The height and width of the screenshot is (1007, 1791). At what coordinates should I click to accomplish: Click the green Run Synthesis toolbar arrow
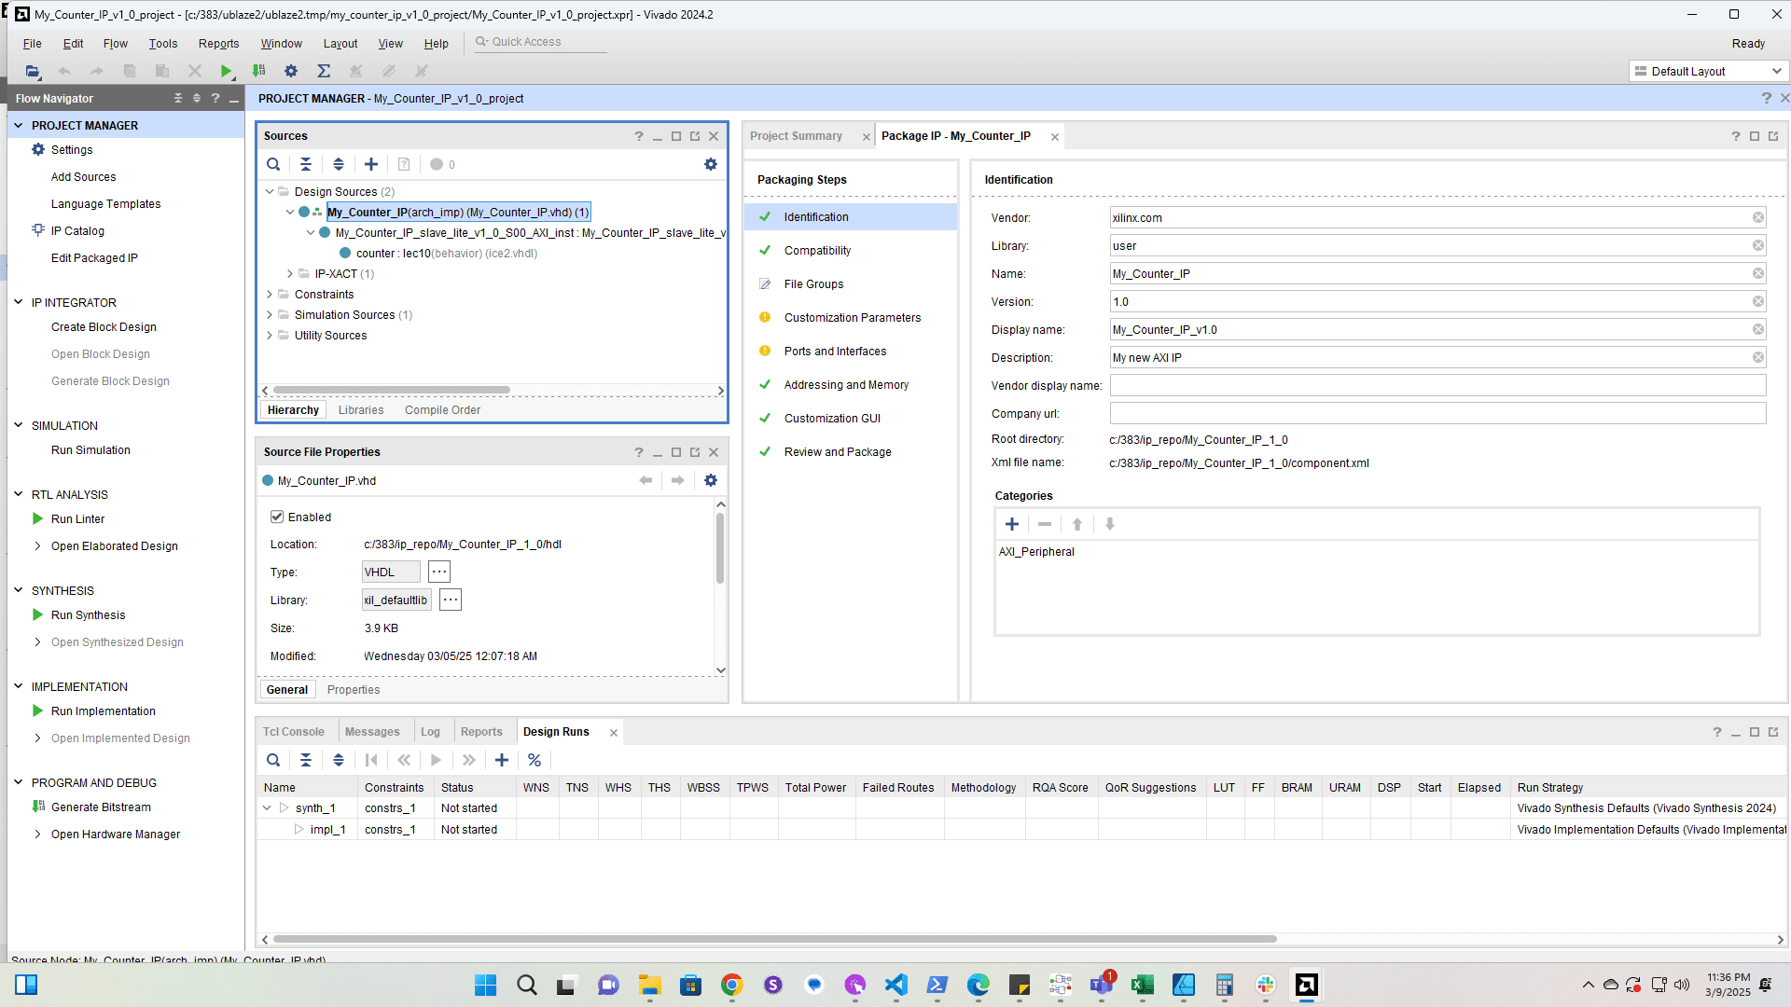point(226,71)
